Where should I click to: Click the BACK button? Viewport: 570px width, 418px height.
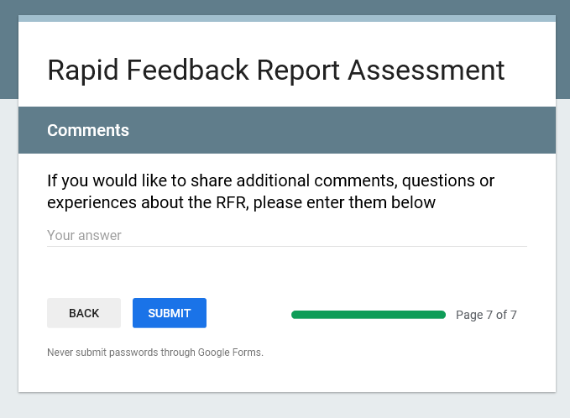(x=84, y=313)
